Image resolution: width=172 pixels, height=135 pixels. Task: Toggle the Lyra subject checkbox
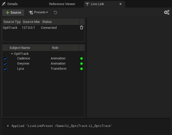[5, 69]
